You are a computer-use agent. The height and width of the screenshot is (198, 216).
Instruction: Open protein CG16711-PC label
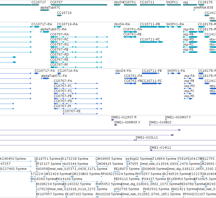click(x=152, y=81)
